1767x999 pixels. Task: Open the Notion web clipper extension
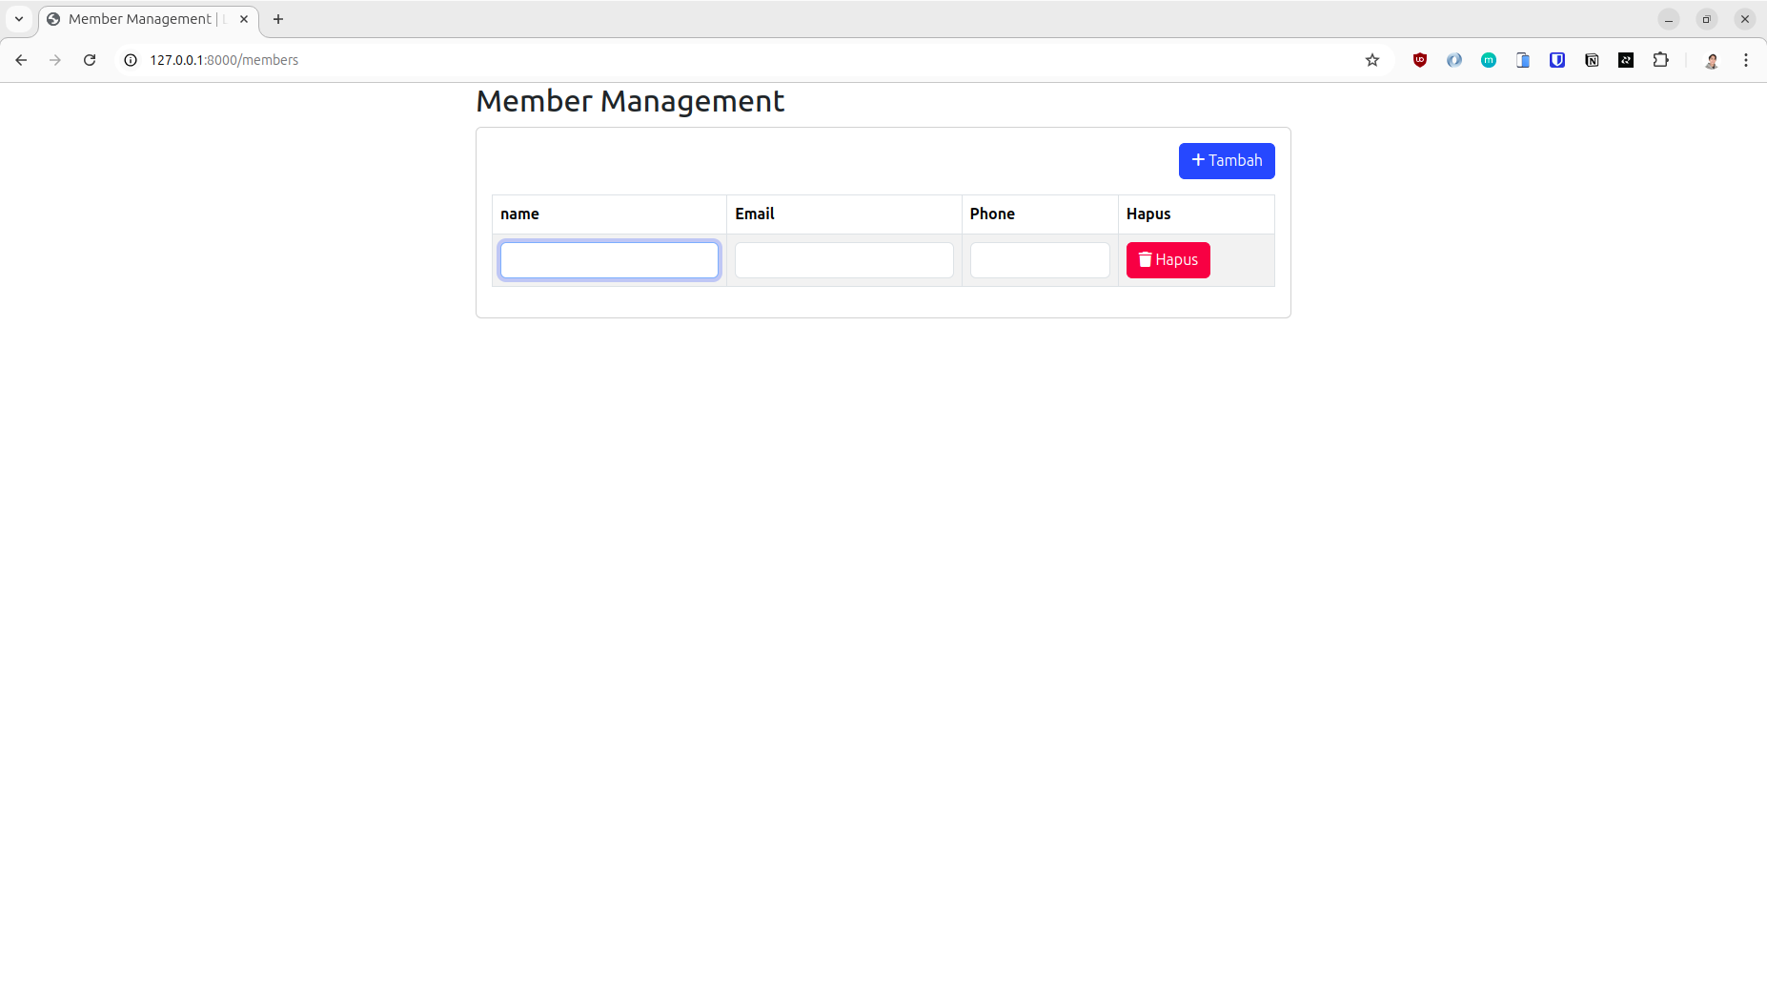(x=1591, y=59)
